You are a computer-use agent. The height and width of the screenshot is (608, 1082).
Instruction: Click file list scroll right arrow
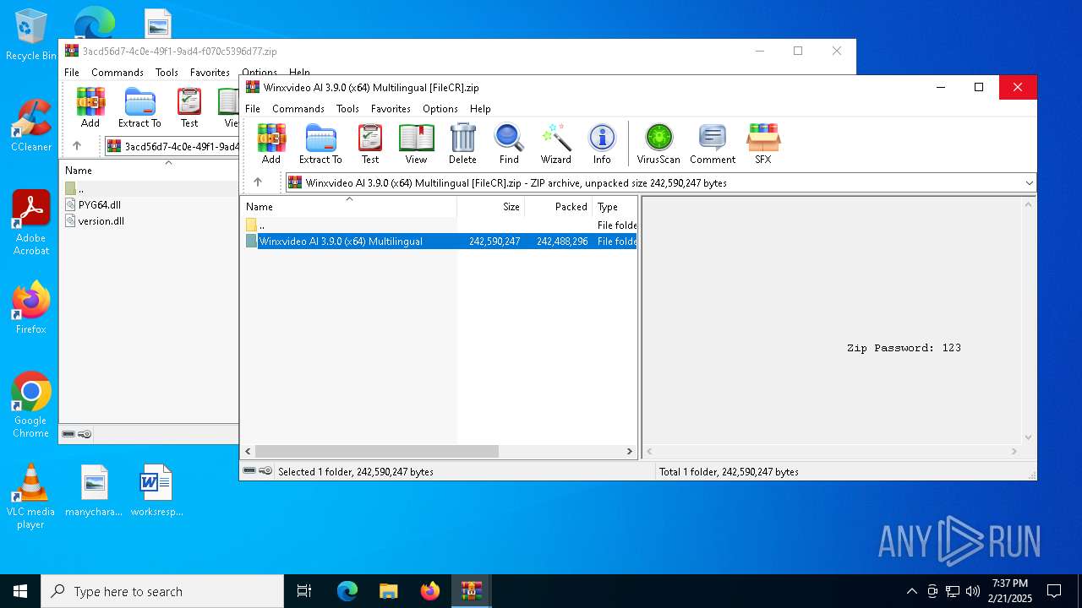tap(630, 452)
